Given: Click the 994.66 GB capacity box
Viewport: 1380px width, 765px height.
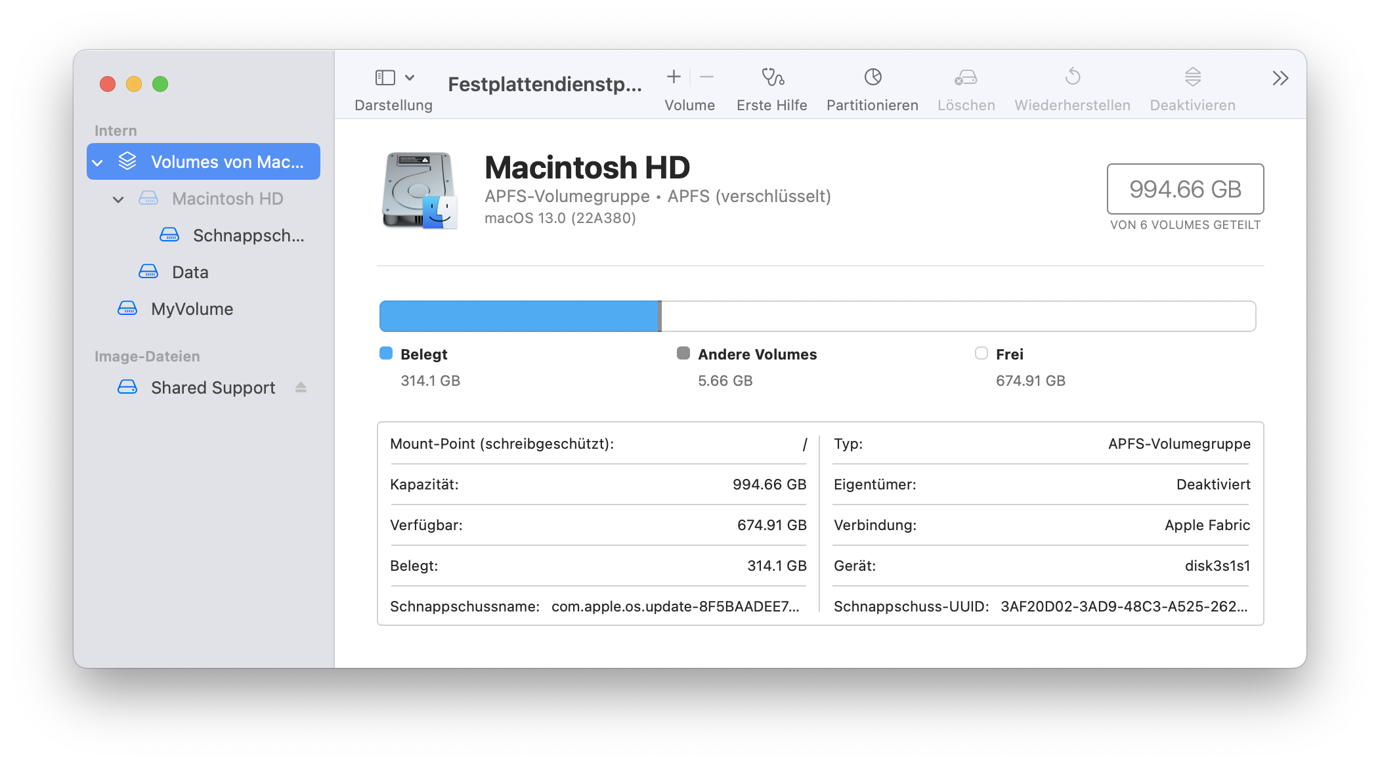Looking at the screenshot, I should coord(1185,189).
